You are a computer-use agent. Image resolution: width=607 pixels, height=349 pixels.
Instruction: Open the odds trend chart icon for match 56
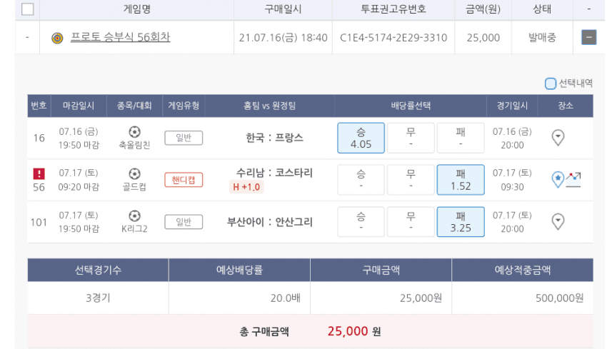click(573, 178)
